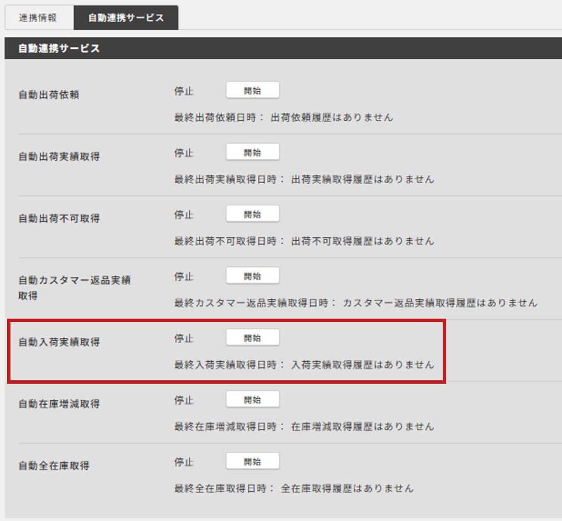Select the 自動連携サービス tab
This screenshot has height=521, width=562.
(126, 17)
